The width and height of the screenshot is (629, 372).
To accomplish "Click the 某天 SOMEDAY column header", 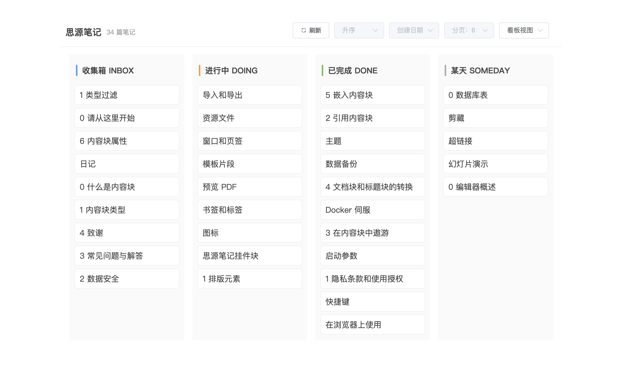I will click(480, 71).
